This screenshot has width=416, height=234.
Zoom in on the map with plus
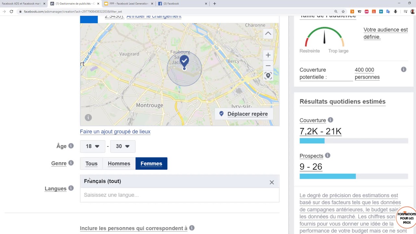(268, 55)
